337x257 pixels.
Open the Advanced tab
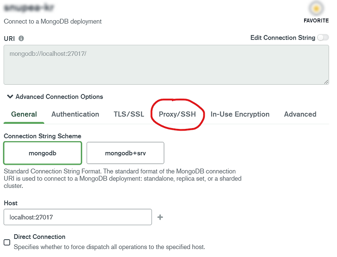300,114
